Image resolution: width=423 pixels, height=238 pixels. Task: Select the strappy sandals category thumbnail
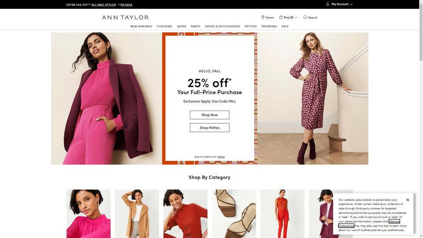(234, 214)
